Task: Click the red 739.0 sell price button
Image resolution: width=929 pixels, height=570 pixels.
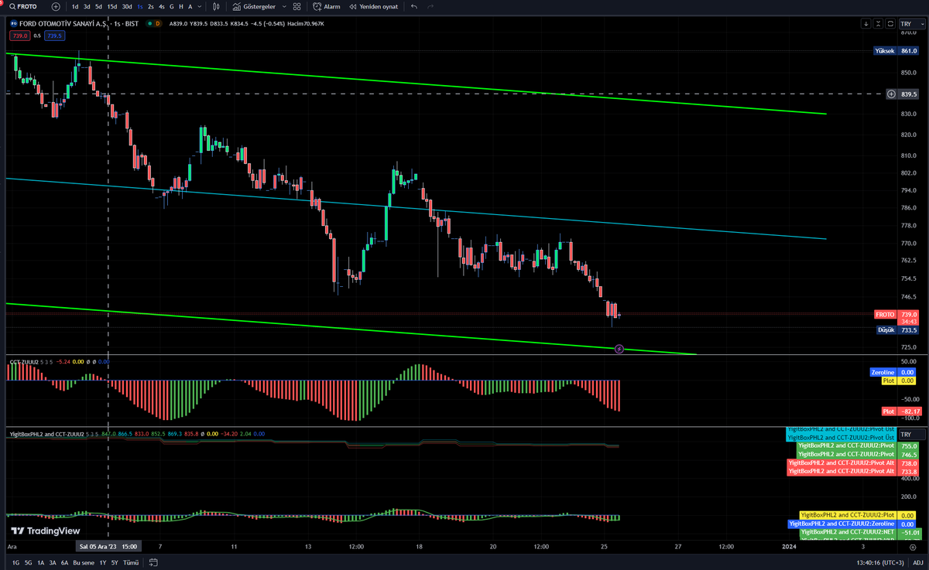Action: tap(19, 36)
